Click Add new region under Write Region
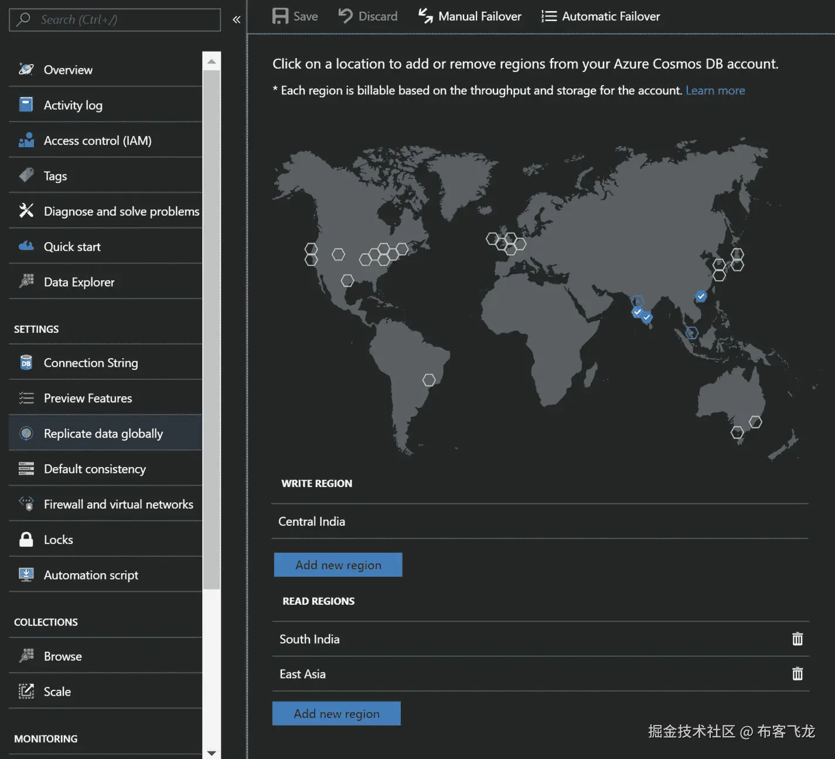 tap(338, 564)
